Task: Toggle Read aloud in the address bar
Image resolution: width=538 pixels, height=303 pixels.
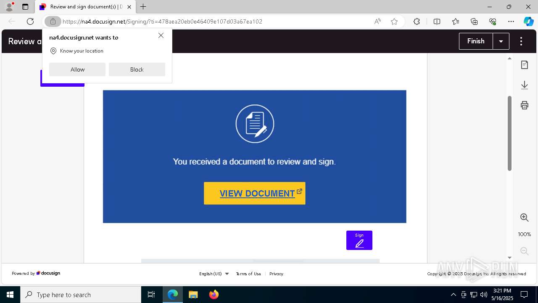Action: (377, 21)
